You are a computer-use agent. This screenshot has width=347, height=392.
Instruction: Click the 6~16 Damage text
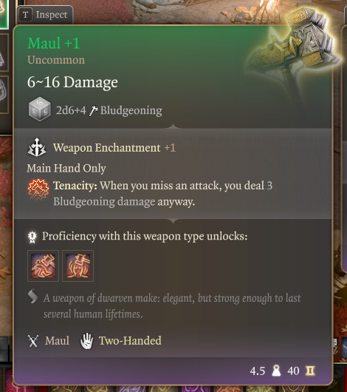(72, 82)
